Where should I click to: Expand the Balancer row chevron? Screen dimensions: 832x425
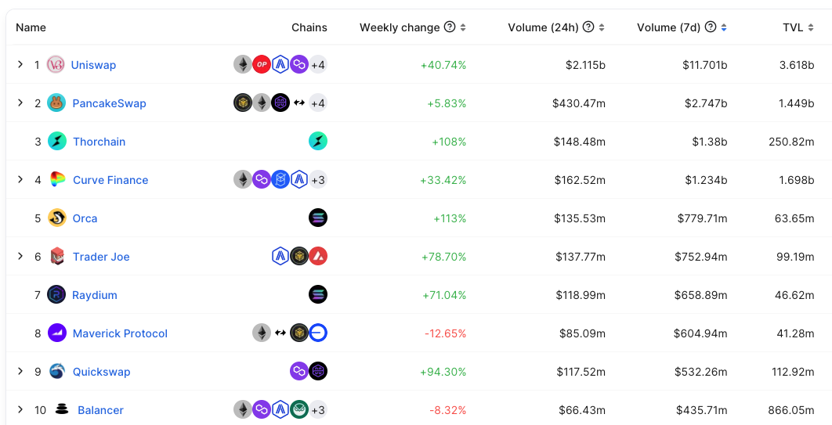pyautogui.click(x=20, y=410)
